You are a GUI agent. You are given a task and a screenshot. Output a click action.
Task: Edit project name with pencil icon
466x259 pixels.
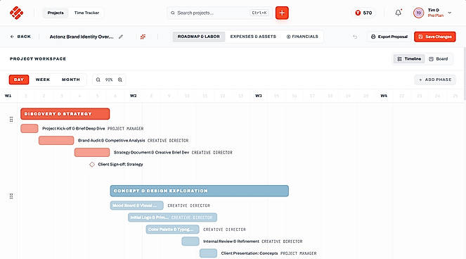(x=121, y=37)
